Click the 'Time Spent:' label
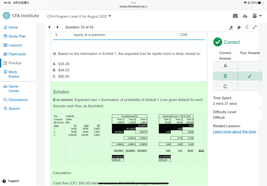Screen dimensions: 267x186 pyautogui.click(x=222, y=98)
